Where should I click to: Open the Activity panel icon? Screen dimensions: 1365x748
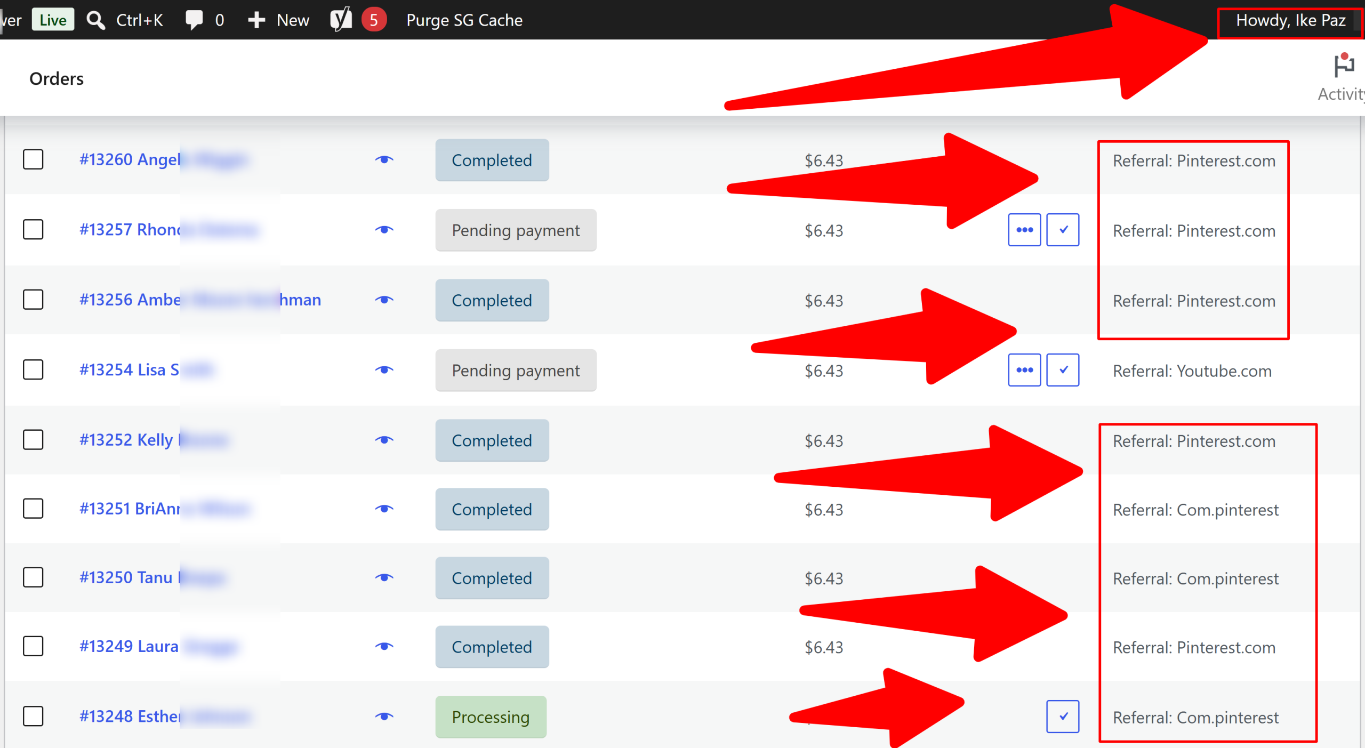(x=1343, y=66)
